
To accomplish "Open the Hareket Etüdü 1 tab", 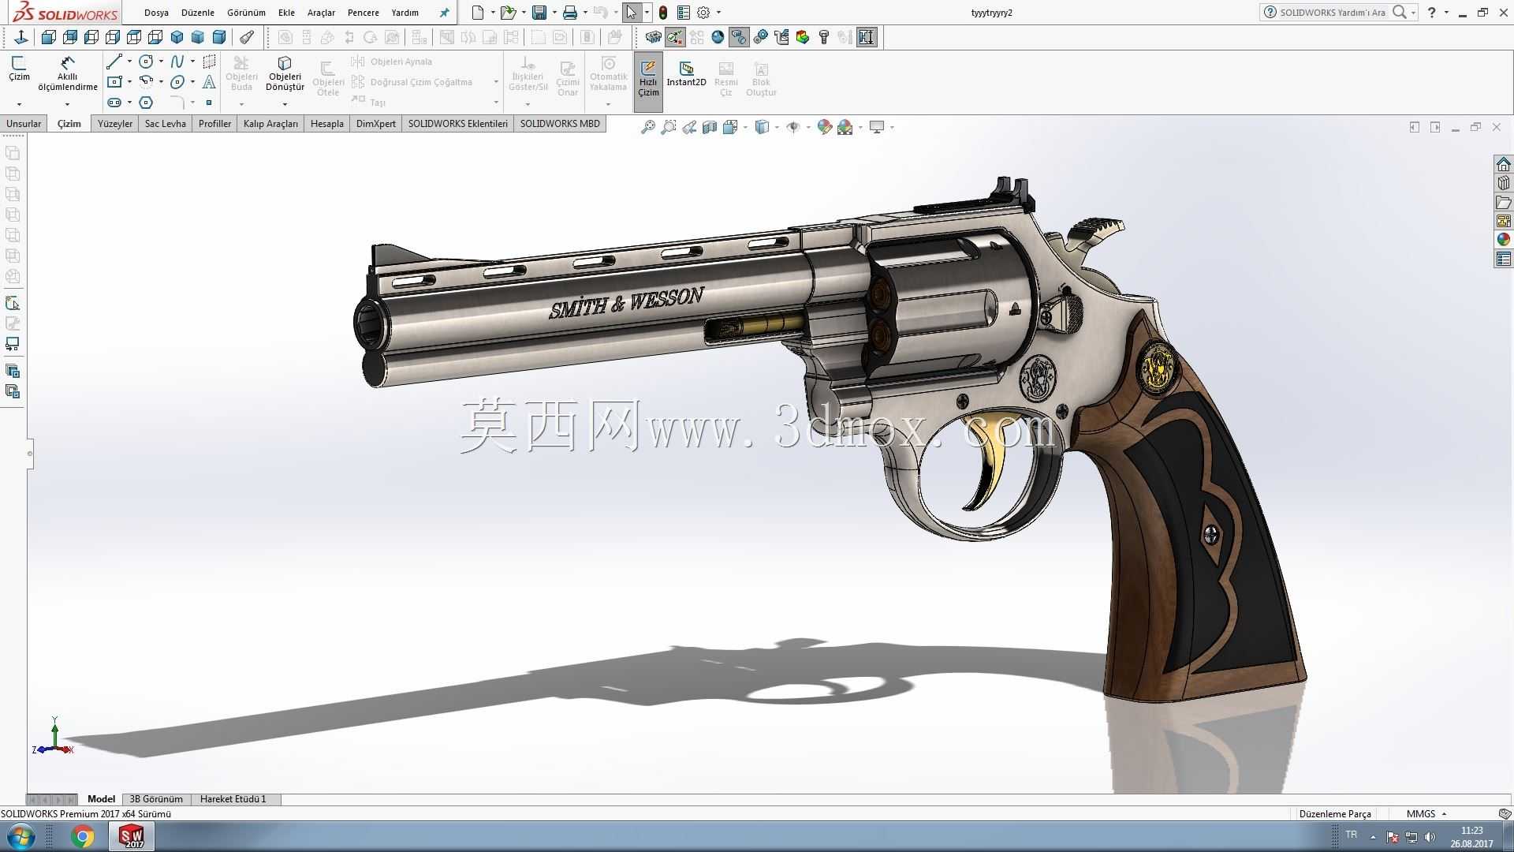I will [x=233, y=799].
